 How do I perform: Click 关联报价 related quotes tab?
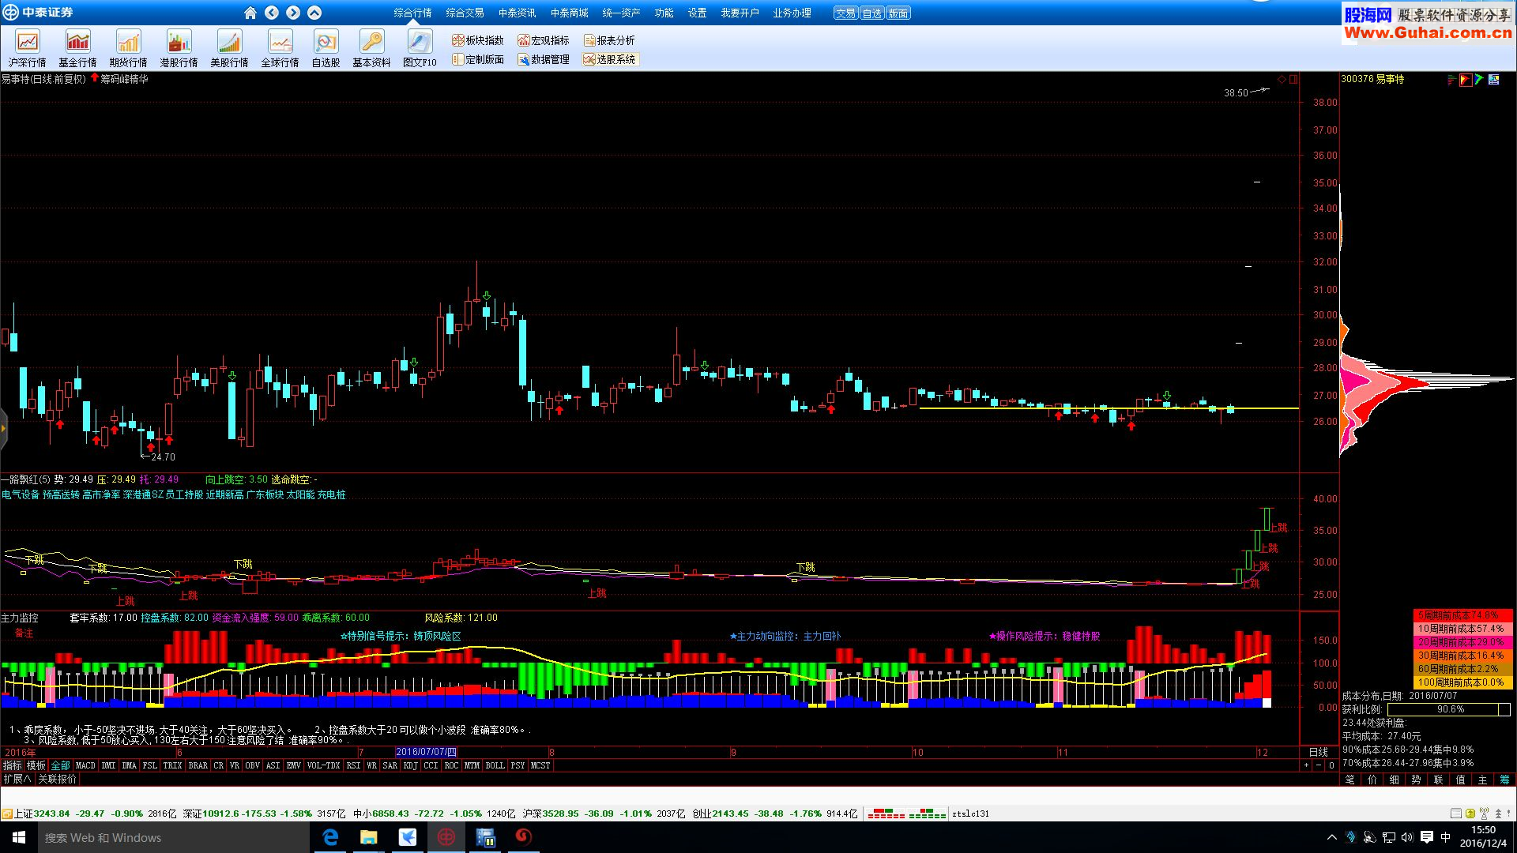[x=57, y=779]
